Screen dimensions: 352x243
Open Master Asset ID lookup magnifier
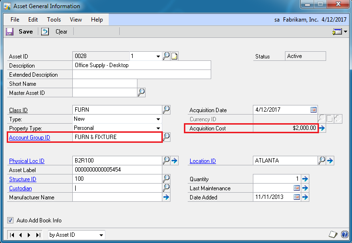pos(141,93)
